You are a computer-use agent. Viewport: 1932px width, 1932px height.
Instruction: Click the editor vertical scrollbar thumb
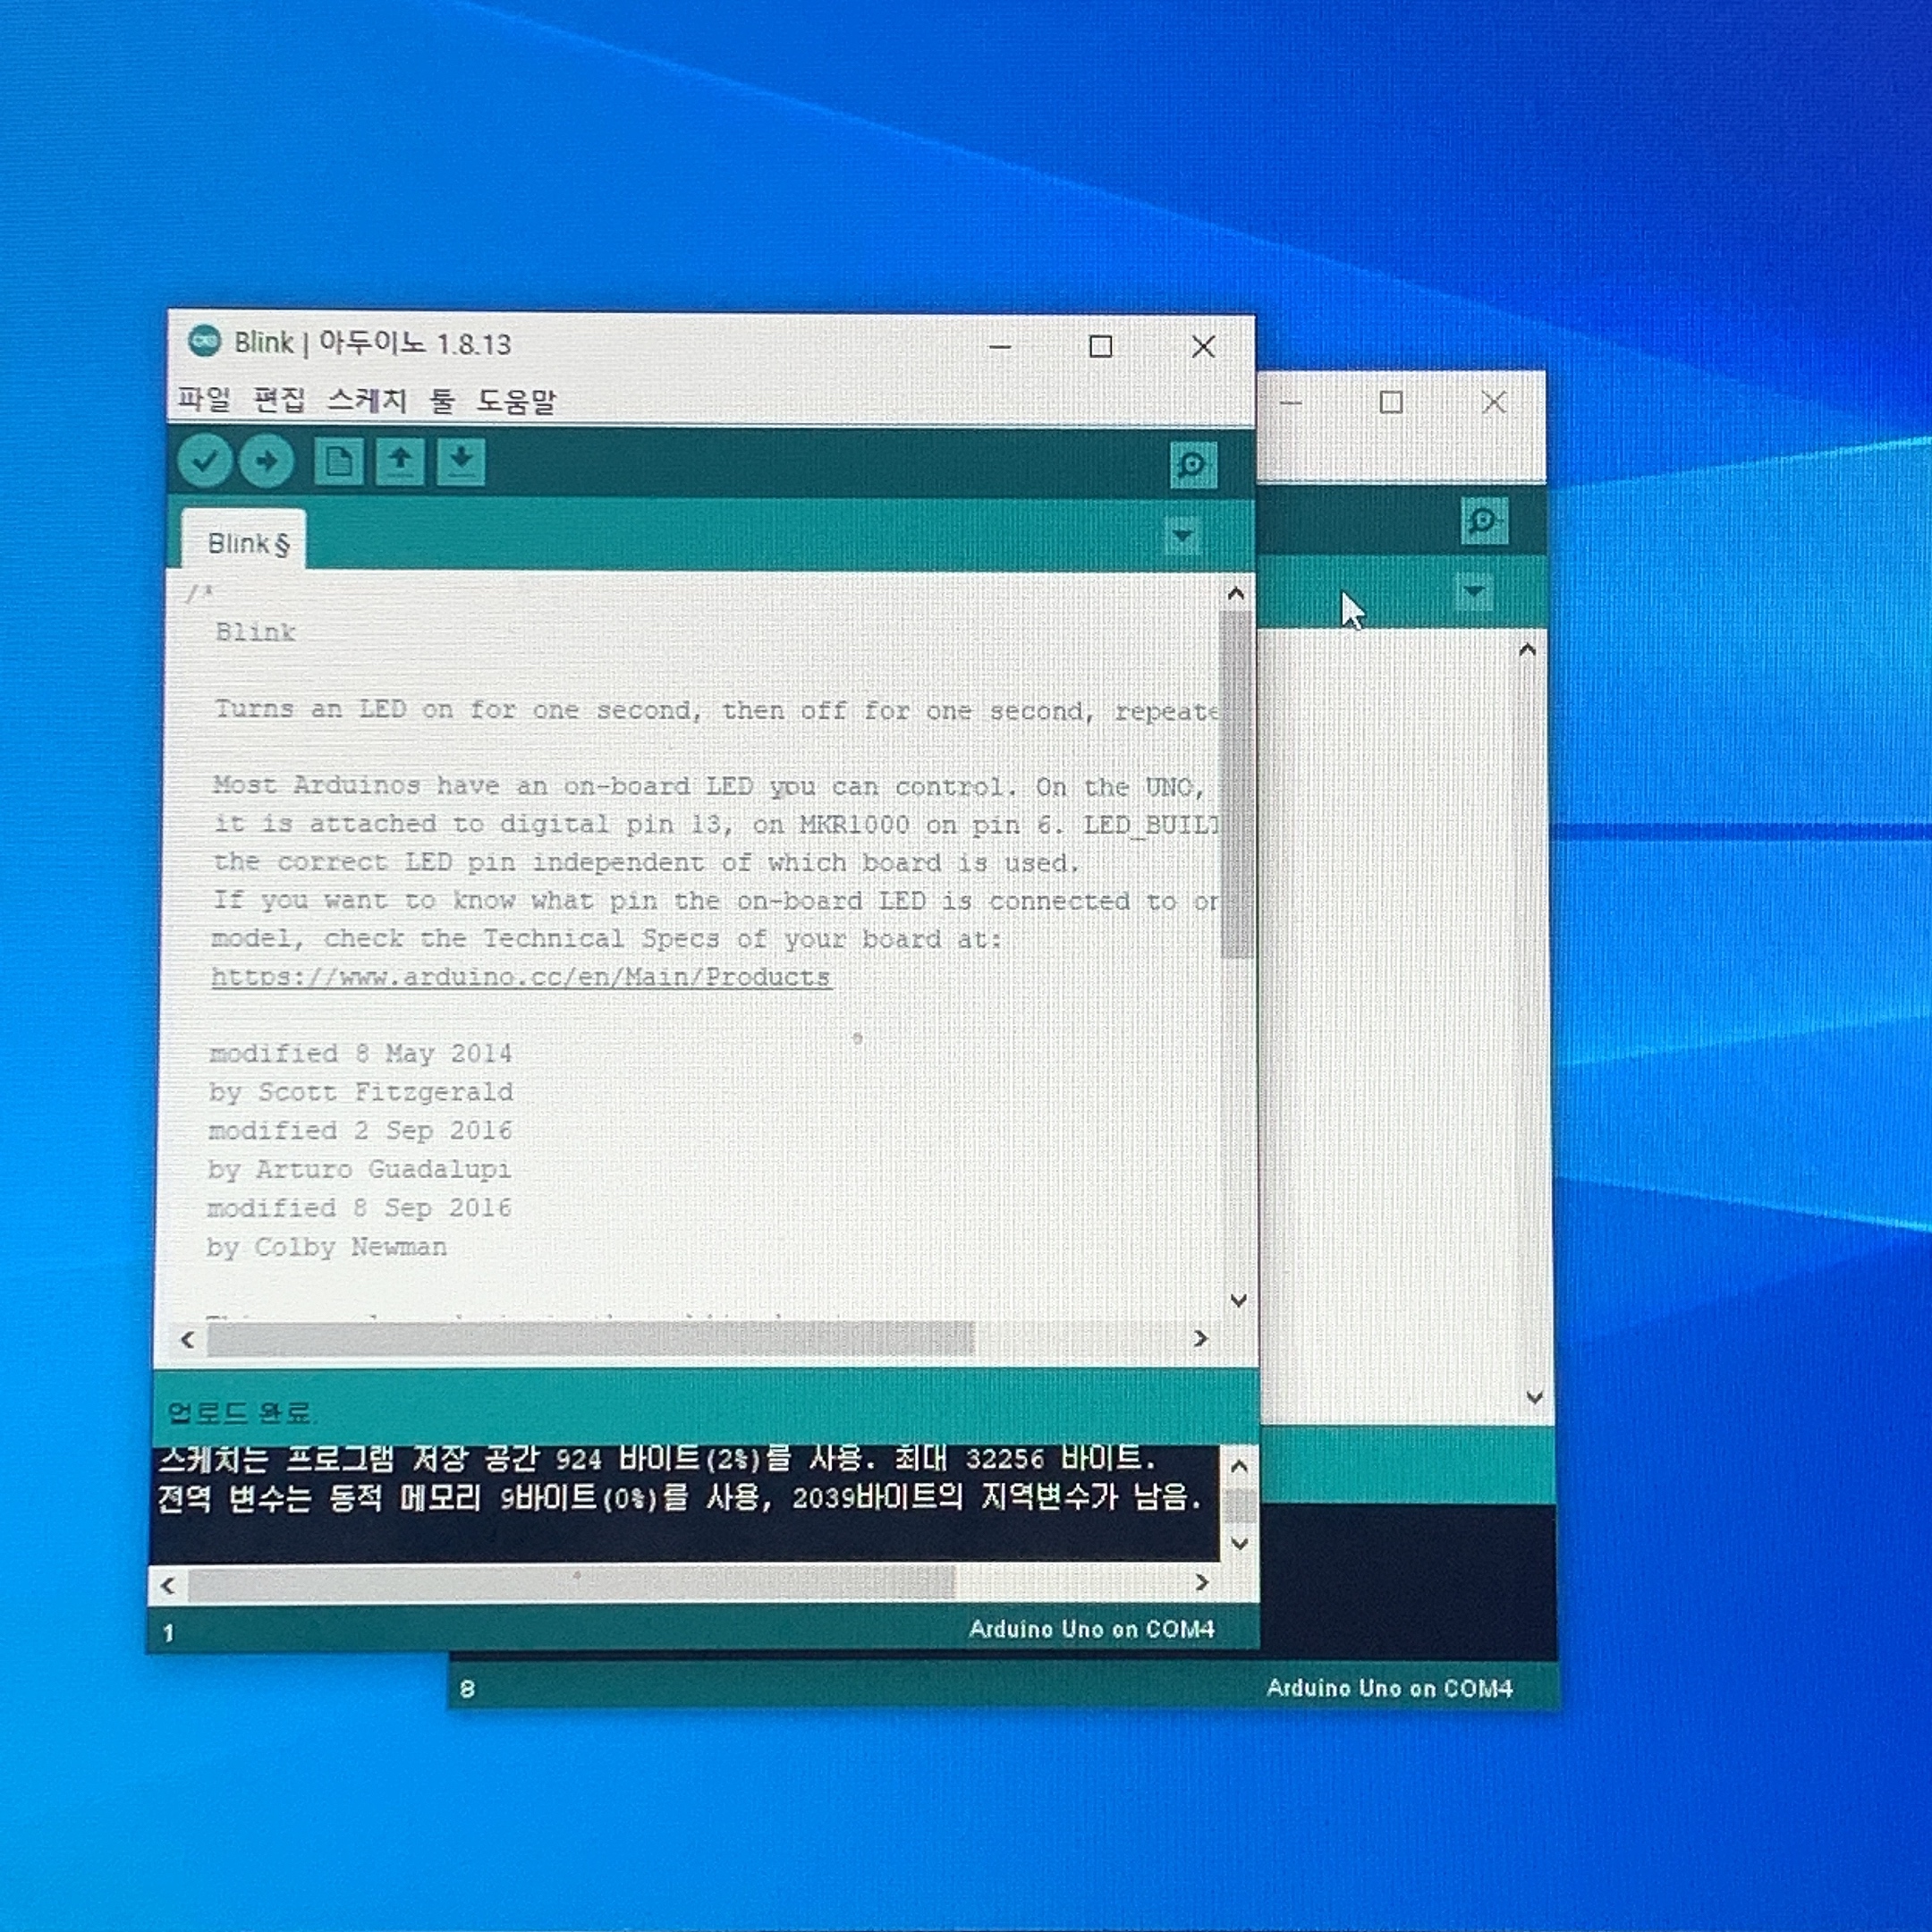click(x=1237, y=785)
